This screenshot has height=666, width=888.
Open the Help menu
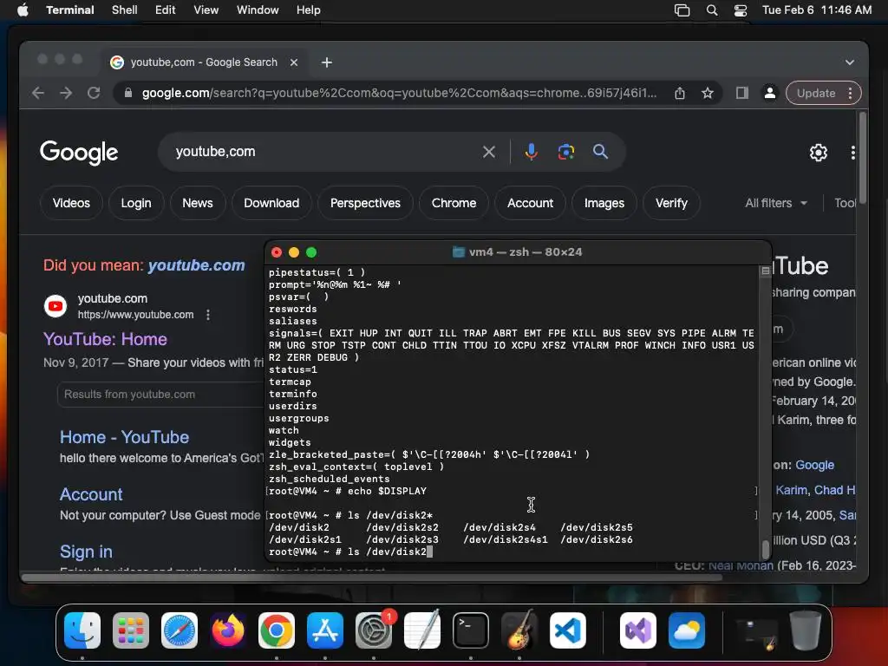pyautogui.click(x=309, y=10)
